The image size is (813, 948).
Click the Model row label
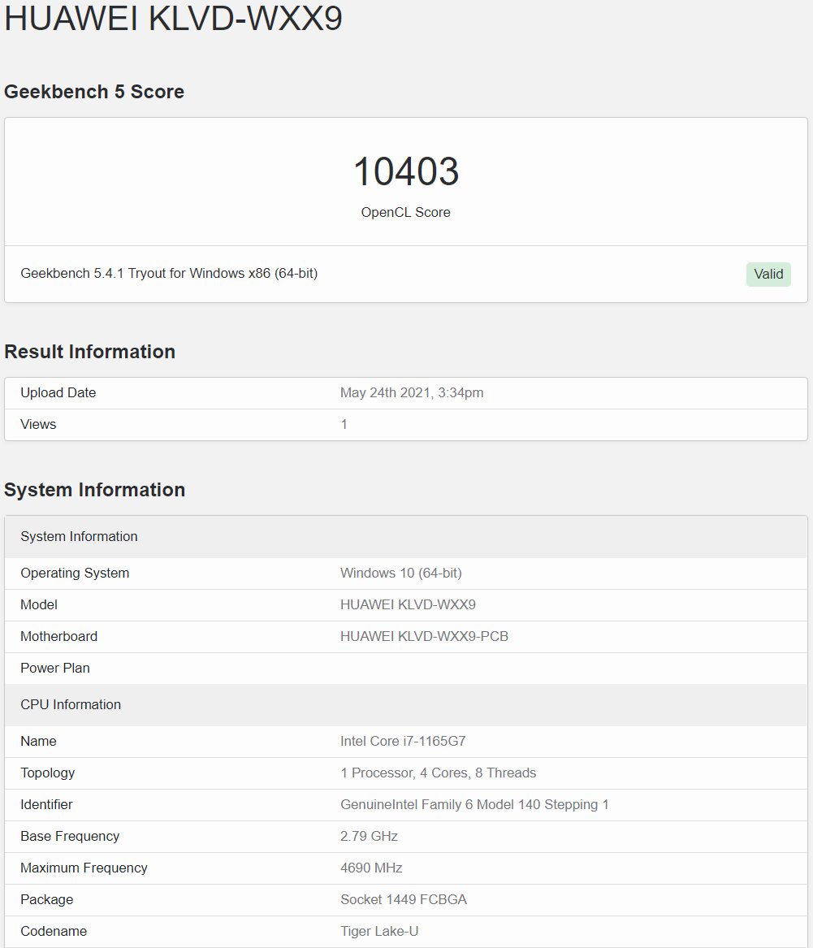[39, 604]
